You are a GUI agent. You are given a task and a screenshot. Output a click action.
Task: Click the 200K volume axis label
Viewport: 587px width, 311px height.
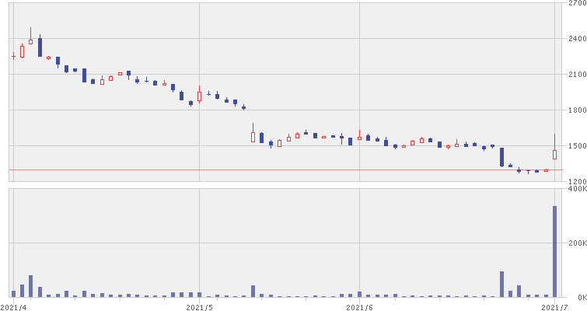pos(576,243)
